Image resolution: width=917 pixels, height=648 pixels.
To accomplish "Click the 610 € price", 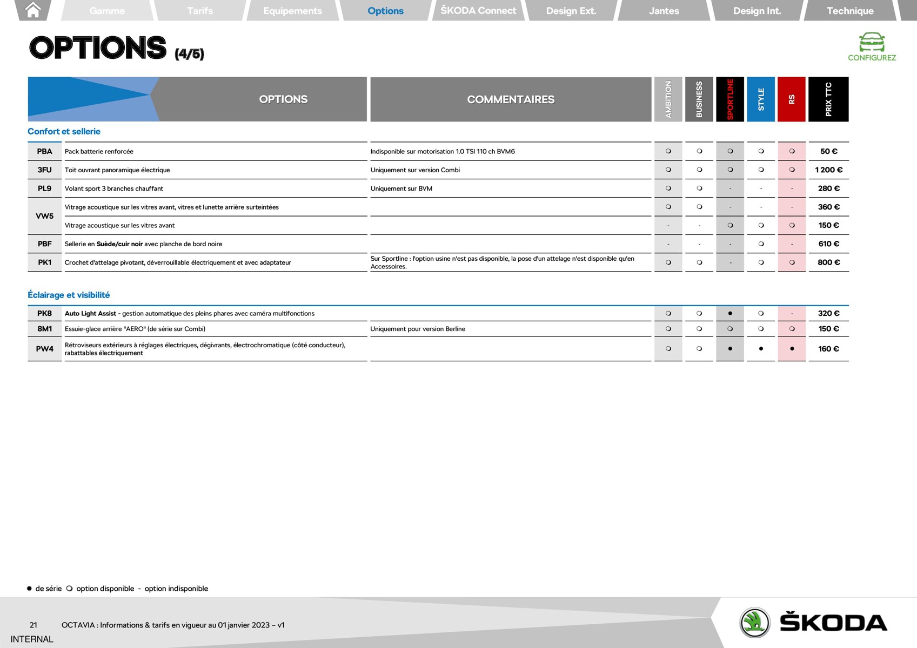I will tap(828, 244).
